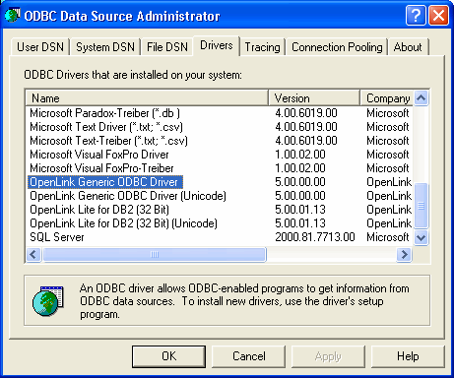Screen dimensions: 454x378
Task: Click version 2000.81.7713.00 of SQL Server
Action: [315, 237]
